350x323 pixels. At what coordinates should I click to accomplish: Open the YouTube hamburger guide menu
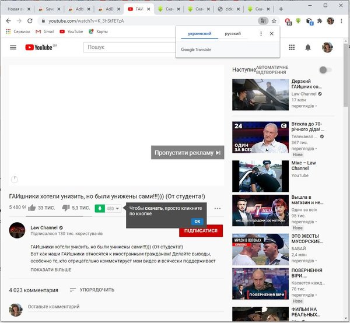coord(13,47)
